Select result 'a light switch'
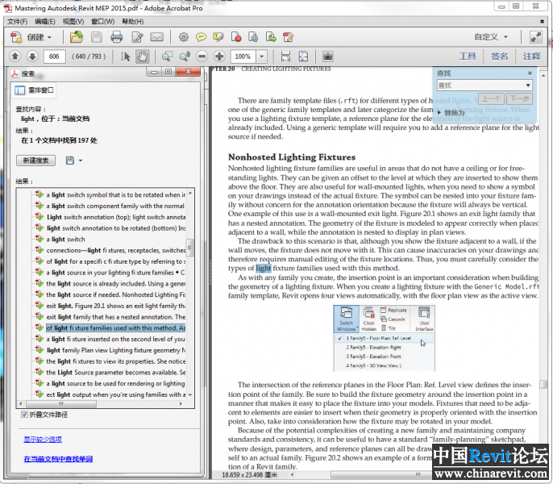Screen dimensions: 553x484 pyautogui.click(x=65, y=240)
